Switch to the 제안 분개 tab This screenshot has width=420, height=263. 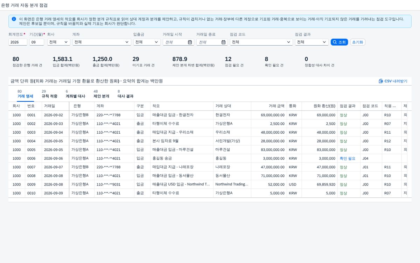(101, 94)
